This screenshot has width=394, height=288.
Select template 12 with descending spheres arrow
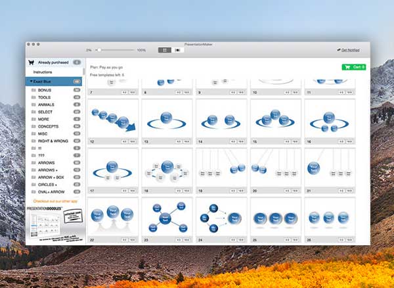(113, 119)
